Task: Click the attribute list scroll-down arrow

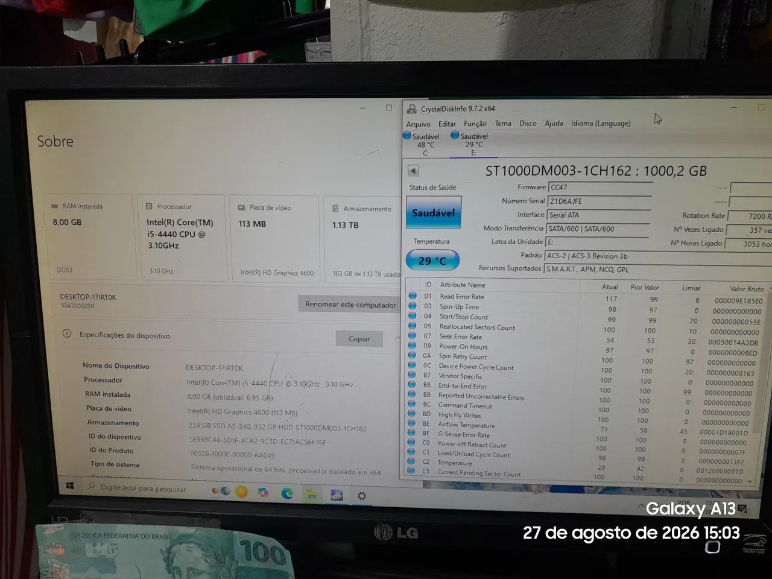Action: click(750, 481)
